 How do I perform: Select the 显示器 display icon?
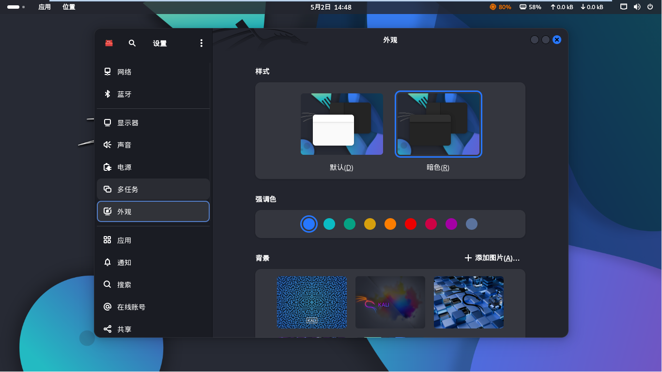pyautogui.click(x=108, y=123)
